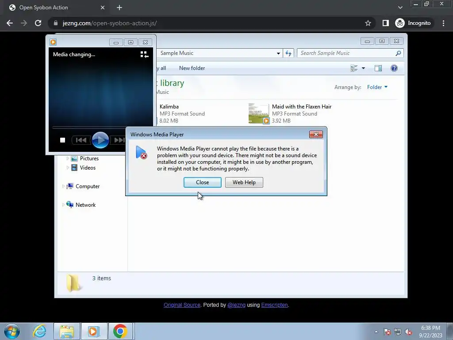Click Maid with the Flaxen Hair album thumbnail

258,113
